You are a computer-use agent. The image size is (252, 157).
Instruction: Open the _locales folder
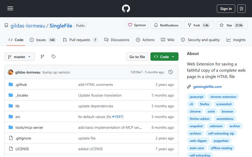coord(22,95)
